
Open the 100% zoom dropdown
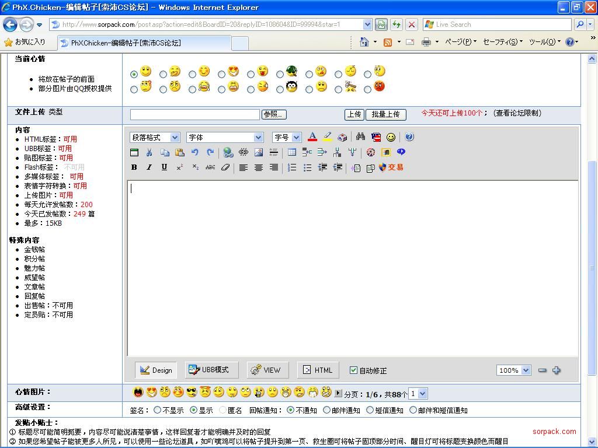(513, 370)
